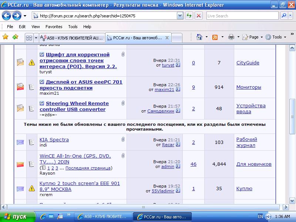296x222 pixels.
Task: Open the CityGuide forum section link
Action: click(x=248, y=63)
